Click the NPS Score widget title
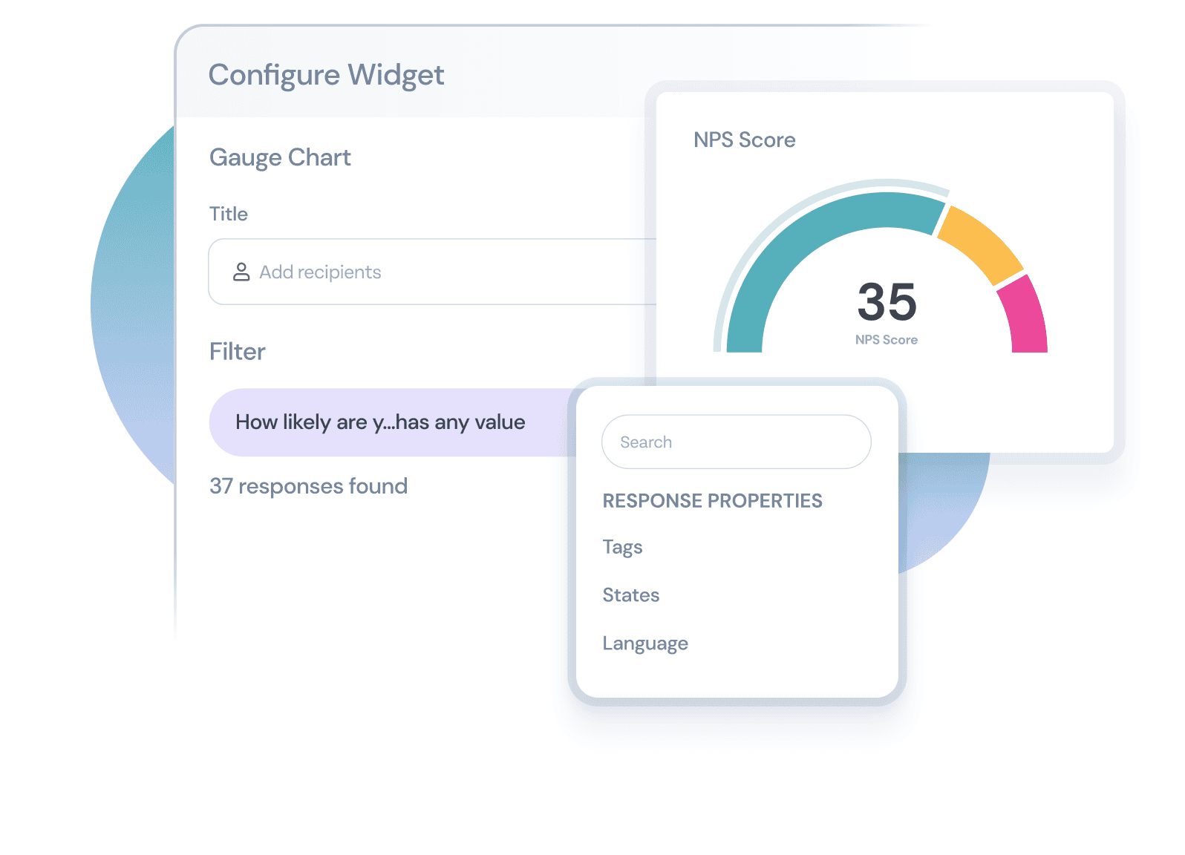 click(744, 140)
